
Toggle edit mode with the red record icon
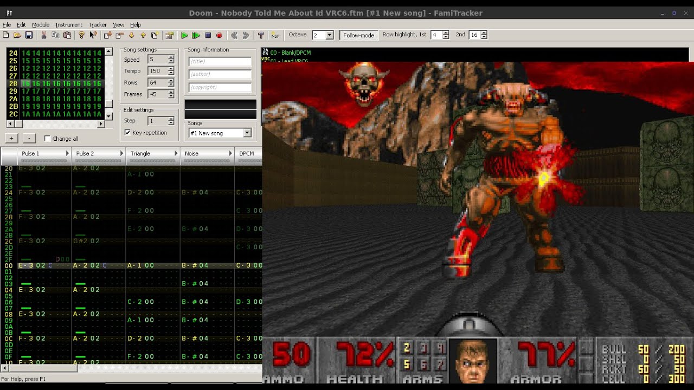219,35
